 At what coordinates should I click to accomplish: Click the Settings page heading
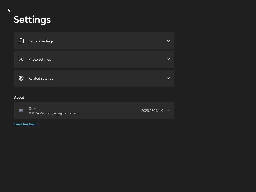pyautogui.click(x=32, y=20)
